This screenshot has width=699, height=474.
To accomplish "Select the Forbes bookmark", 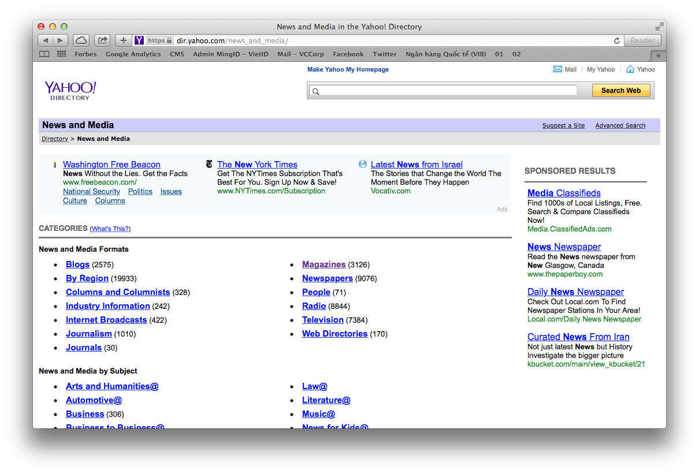I will pyautogui.click(x=85, y=54).
